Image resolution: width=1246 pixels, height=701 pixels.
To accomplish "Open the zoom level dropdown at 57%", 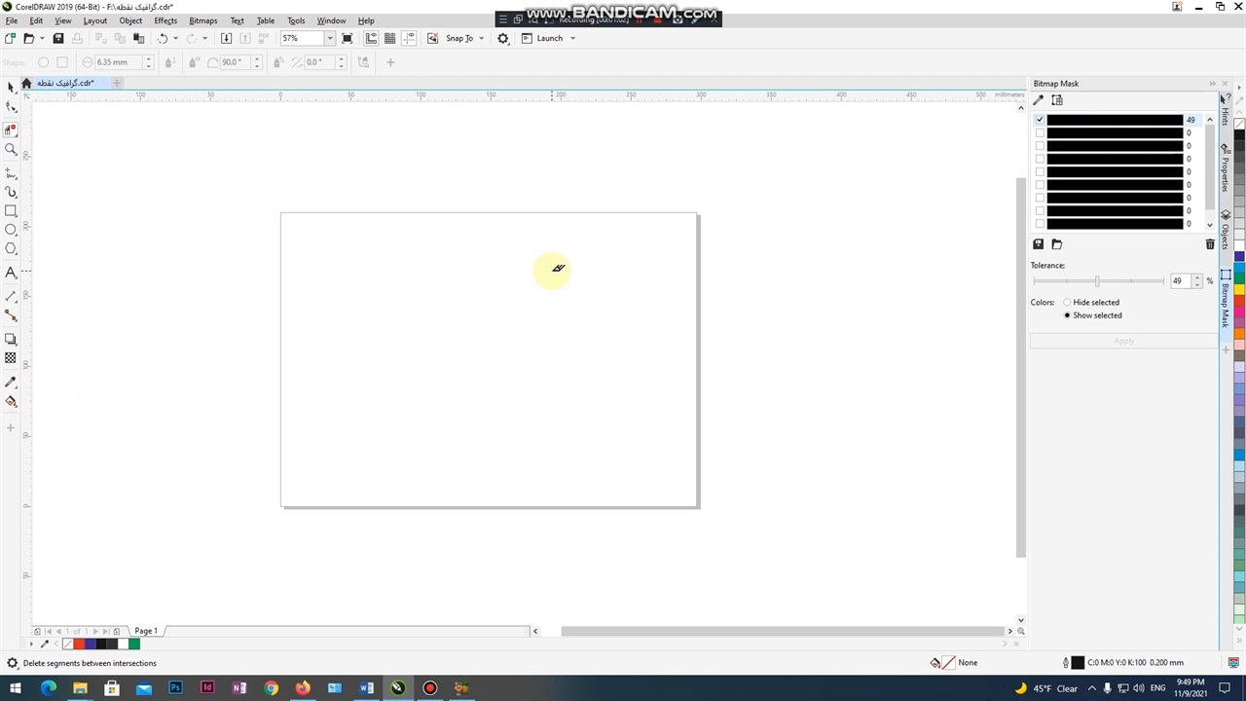I will point(329,38).
